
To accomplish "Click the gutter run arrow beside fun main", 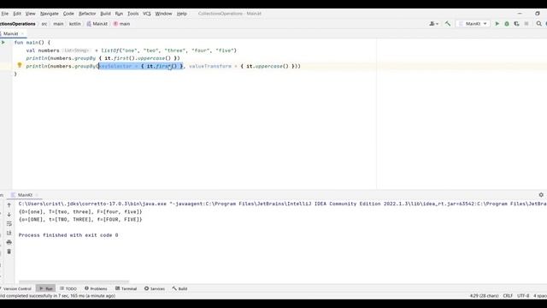I will 3,42.
